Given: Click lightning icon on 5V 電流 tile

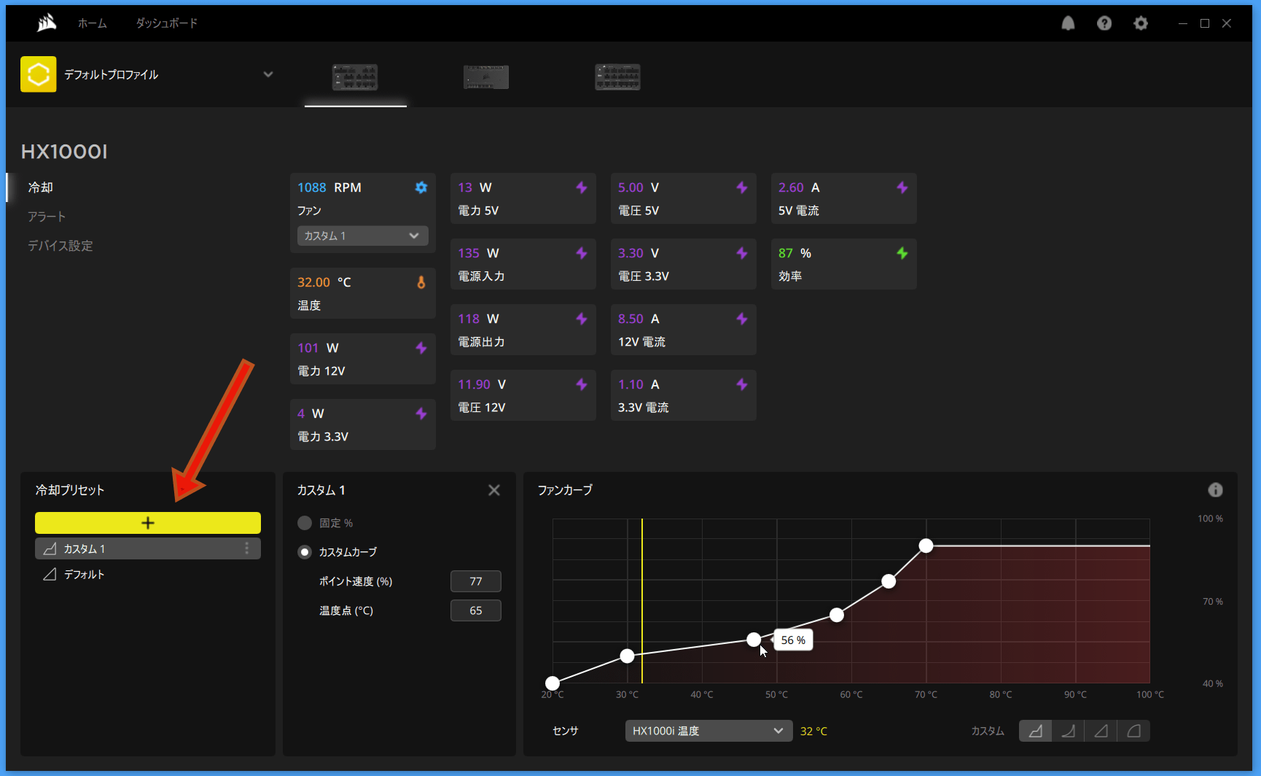Looking at the screenshot, I should tap(902, 187).
